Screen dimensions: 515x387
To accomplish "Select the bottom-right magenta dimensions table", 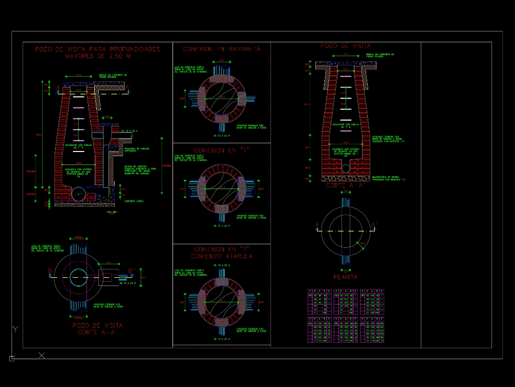I will 373,330.
